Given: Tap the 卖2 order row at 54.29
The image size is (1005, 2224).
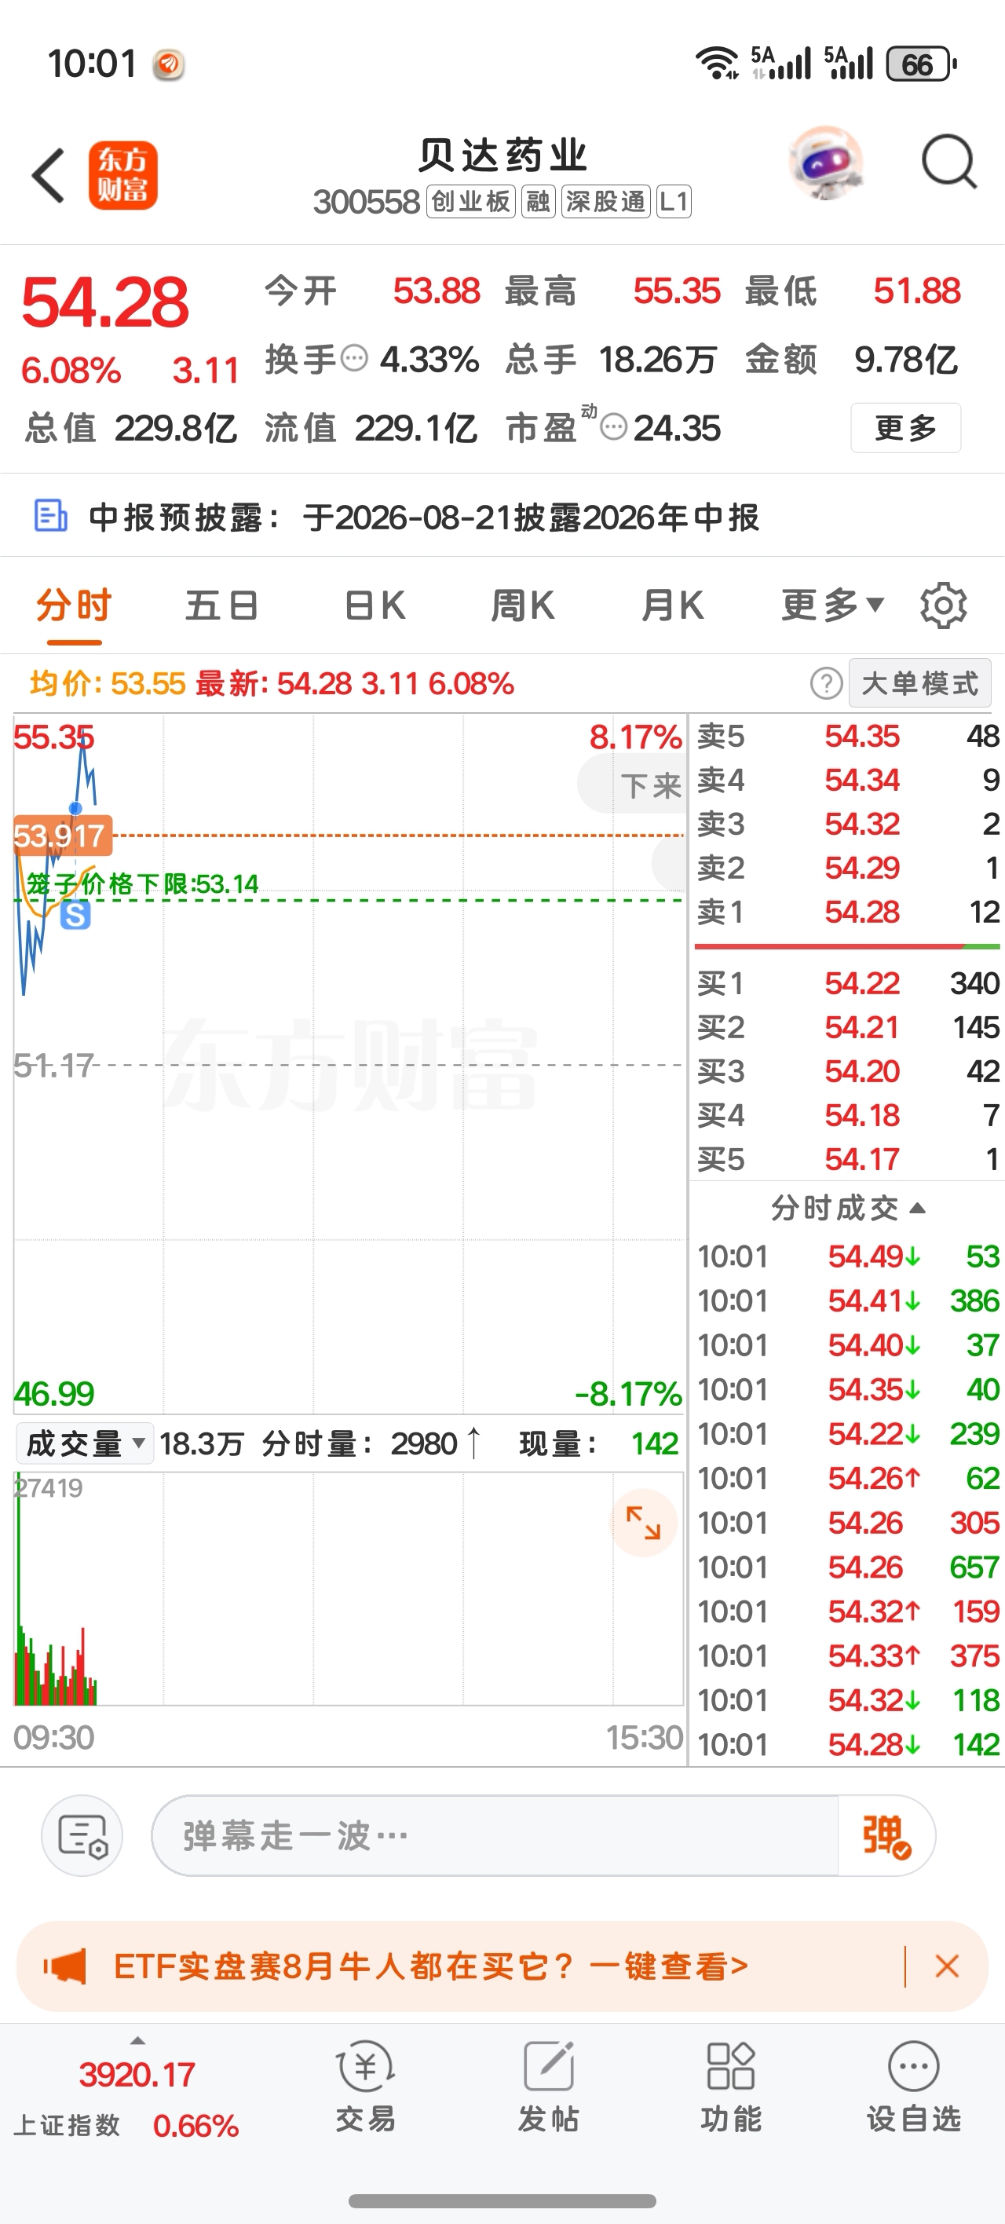Looking at the screenshot, I should pos(848,868).
